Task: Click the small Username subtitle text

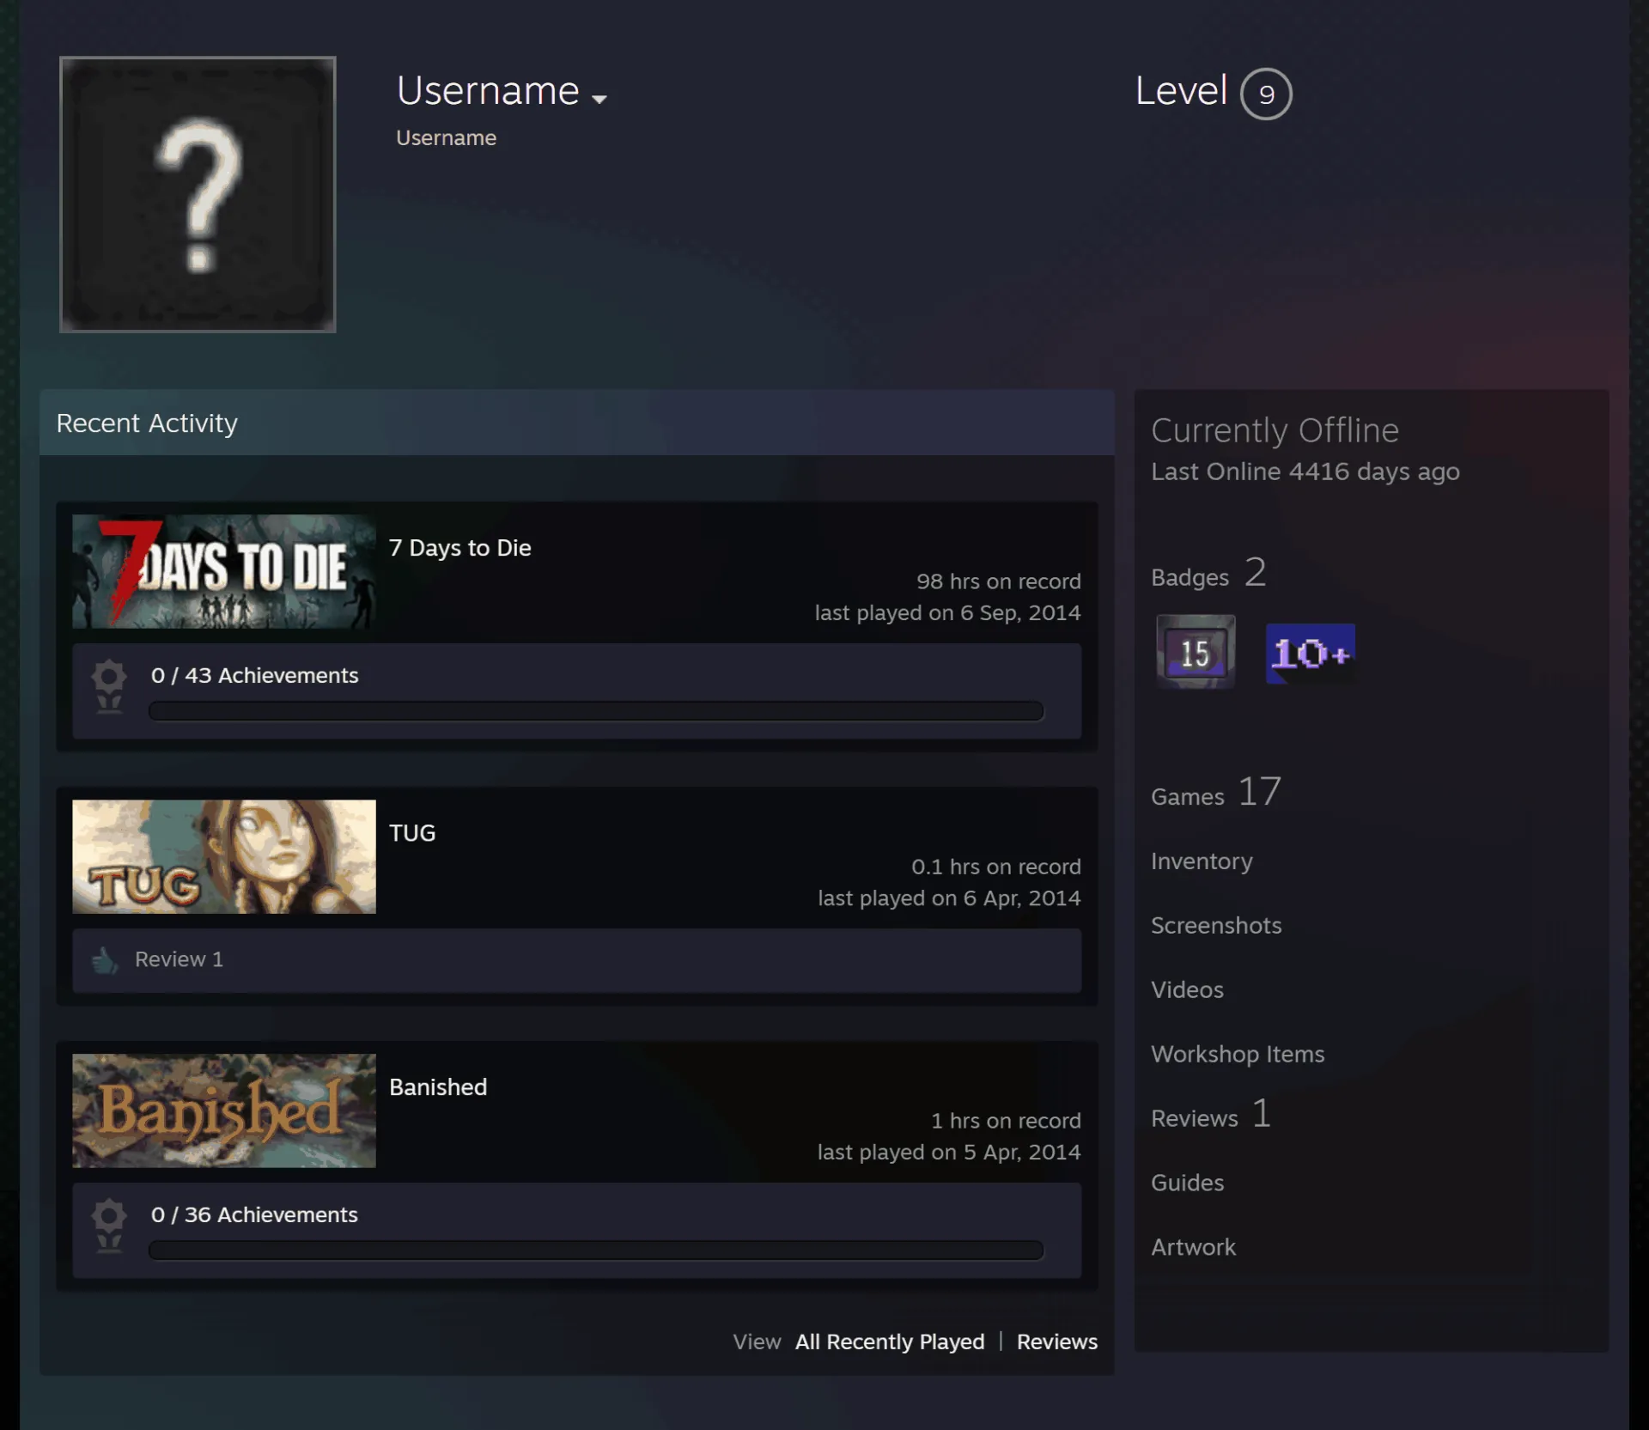Action: [446, 138]
